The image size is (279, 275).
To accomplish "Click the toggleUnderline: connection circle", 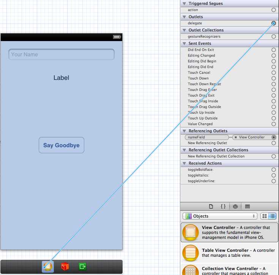I will point(274,181).
